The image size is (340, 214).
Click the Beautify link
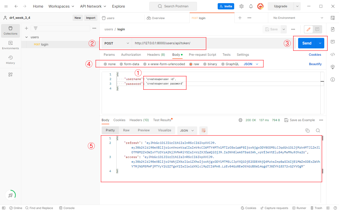315,64
